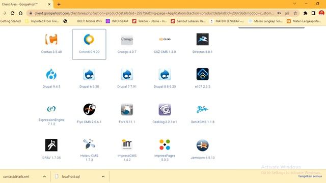Focus the address bar URL
326x183 pixels.
(154, 13)
